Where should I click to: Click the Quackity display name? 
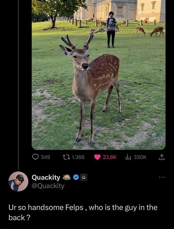pyautogui.click(x=46, y=177)
